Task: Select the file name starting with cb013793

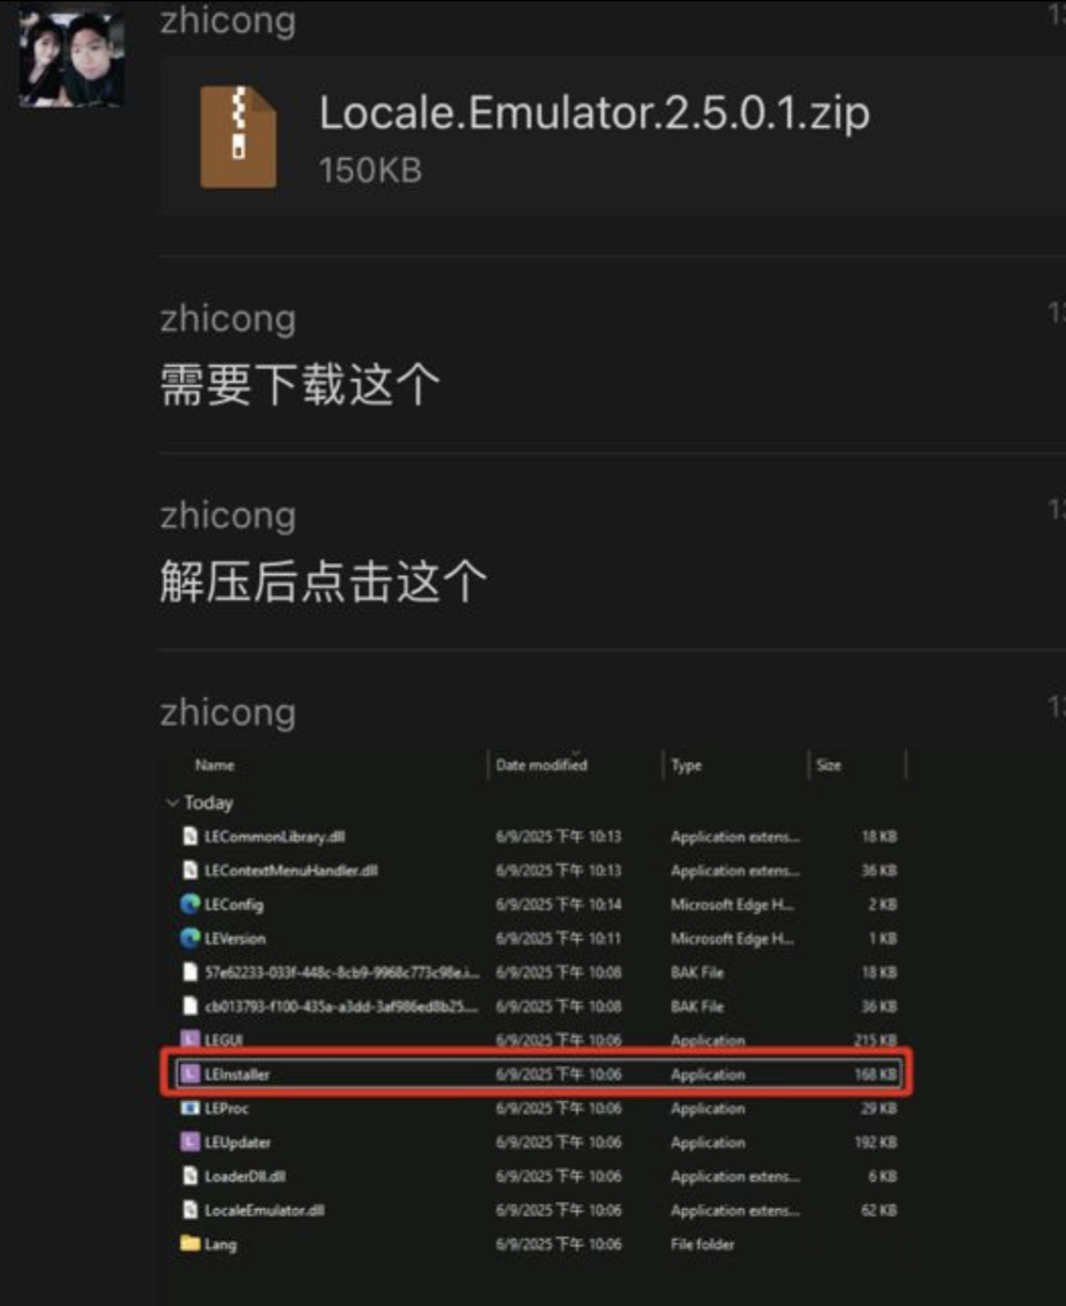Action: [x=341, y=1007]
